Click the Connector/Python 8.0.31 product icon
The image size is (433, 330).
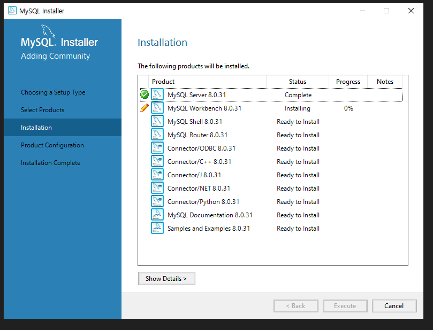coord(157,202)
